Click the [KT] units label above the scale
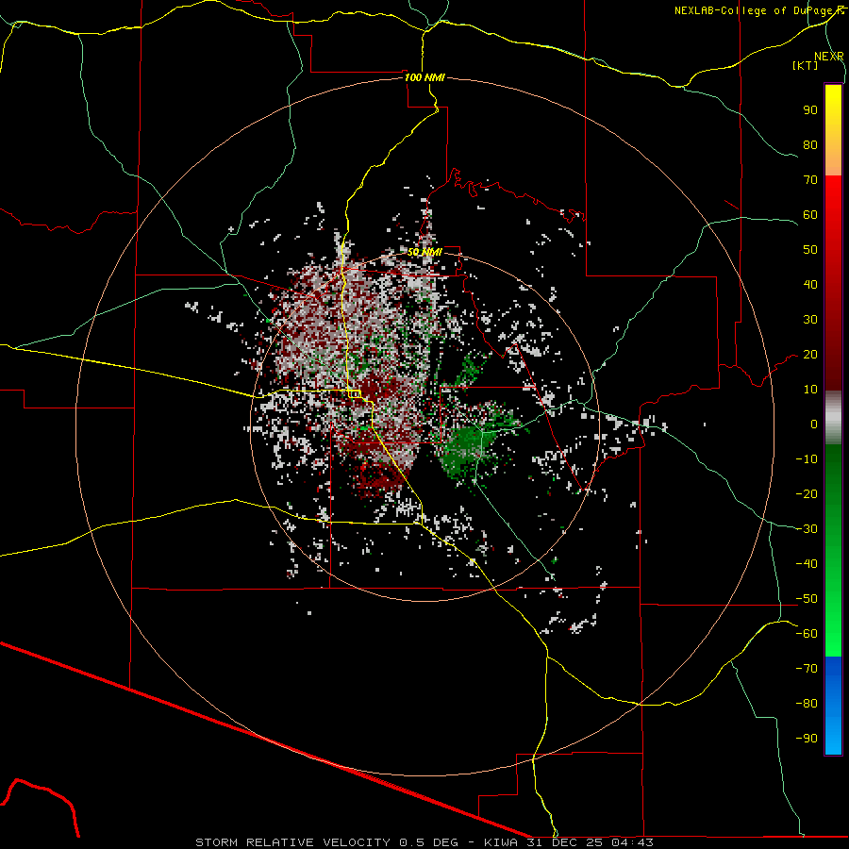 [x=805, y=65]
